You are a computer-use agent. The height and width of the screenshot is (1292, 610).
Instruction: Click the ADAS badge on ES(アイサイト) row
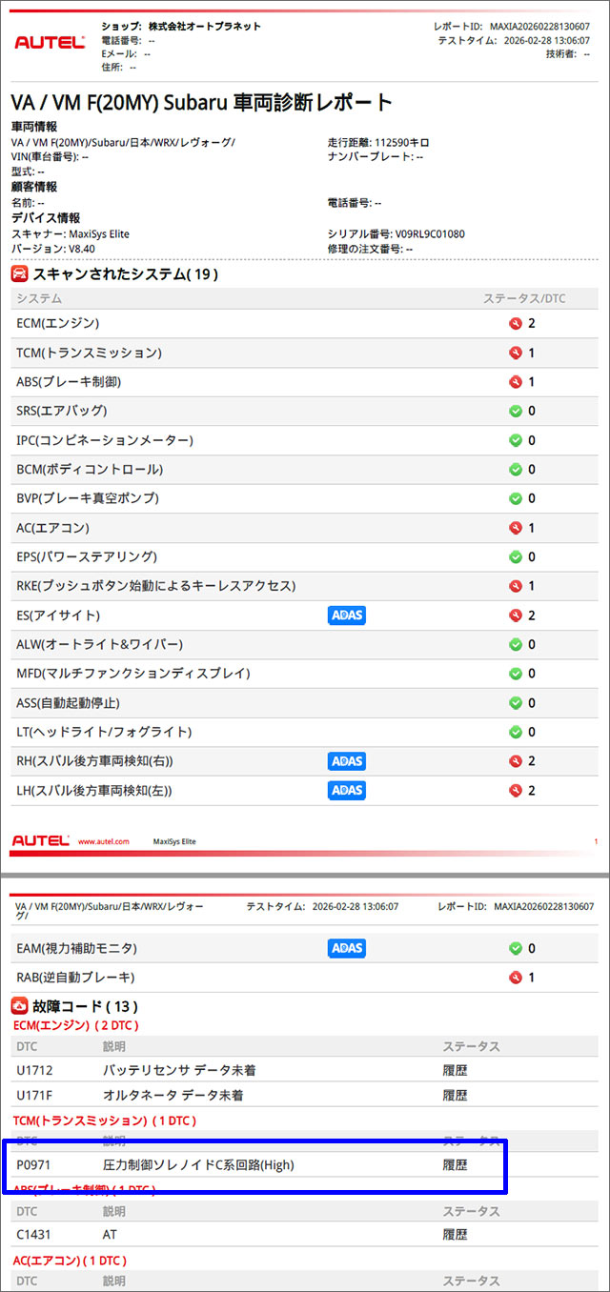coord(347,616)
